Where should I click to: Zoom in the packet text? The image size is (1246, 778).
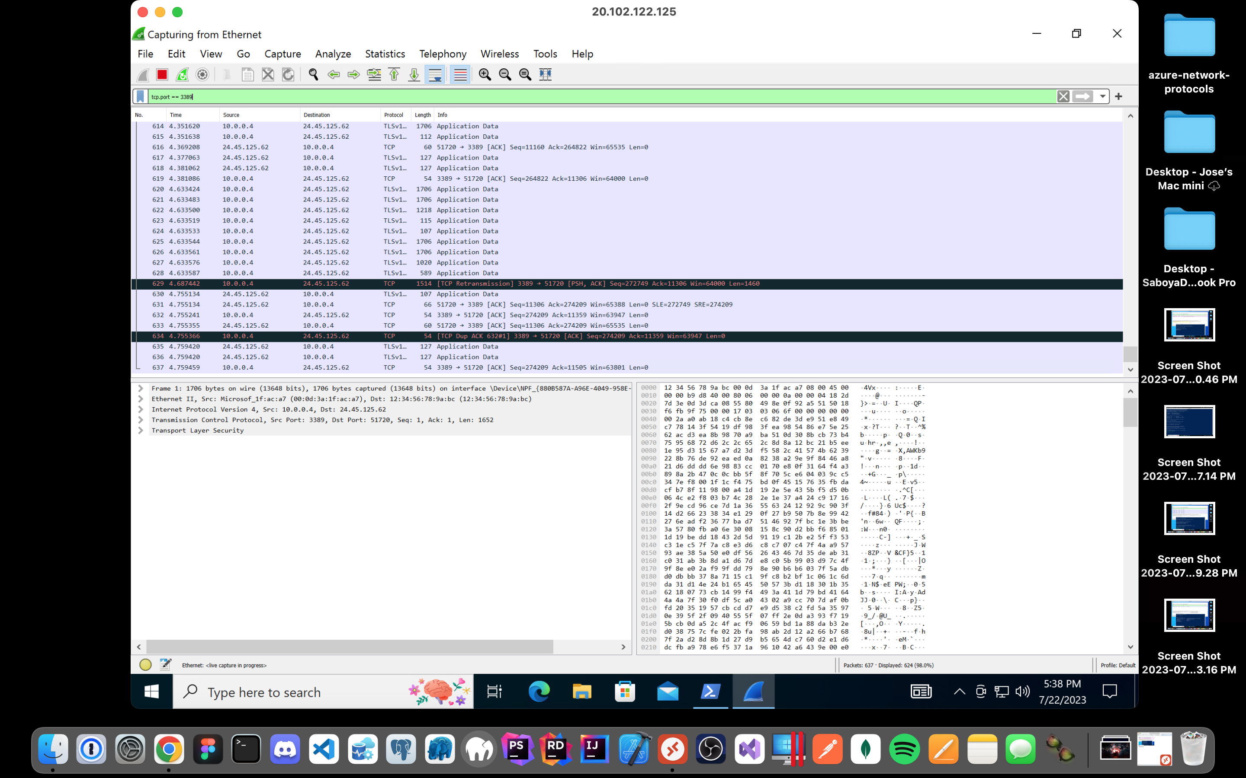tap(485, 75)
